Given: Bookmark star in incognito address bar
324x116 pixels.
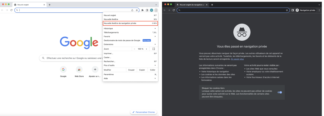Looking at the screenshot, I should tap(287, 10).
